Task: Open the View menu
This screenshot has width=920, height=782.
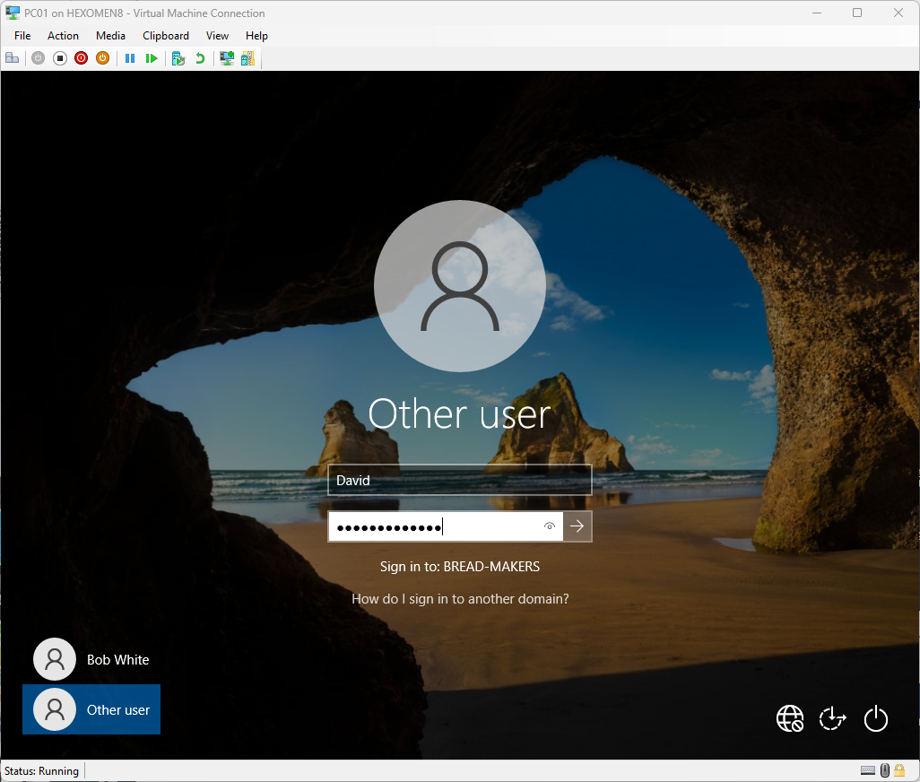Action: click(x=217, y=36)
